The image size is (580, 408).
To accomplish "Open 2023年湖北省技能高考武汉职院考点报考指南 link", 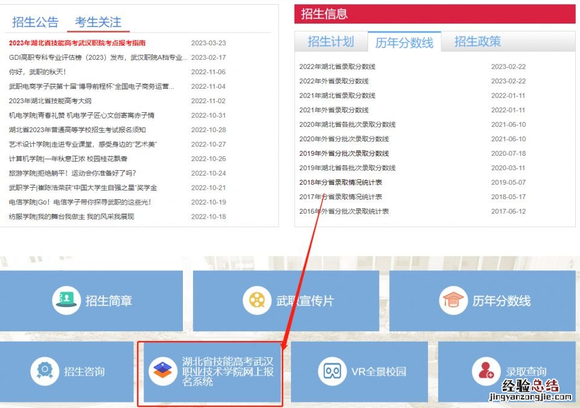I will coord(77,43).
